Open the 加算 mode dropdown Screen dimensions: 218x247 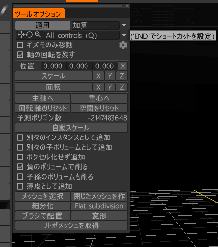point(96,25)
